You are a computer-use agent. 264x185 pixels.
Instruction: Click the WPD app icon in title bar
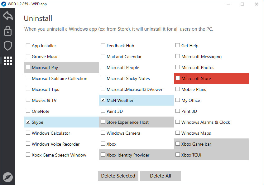pos(3,4)
